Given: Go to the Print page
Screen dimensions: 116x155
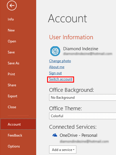Looking at the screenshot, I should click(11, 74).
